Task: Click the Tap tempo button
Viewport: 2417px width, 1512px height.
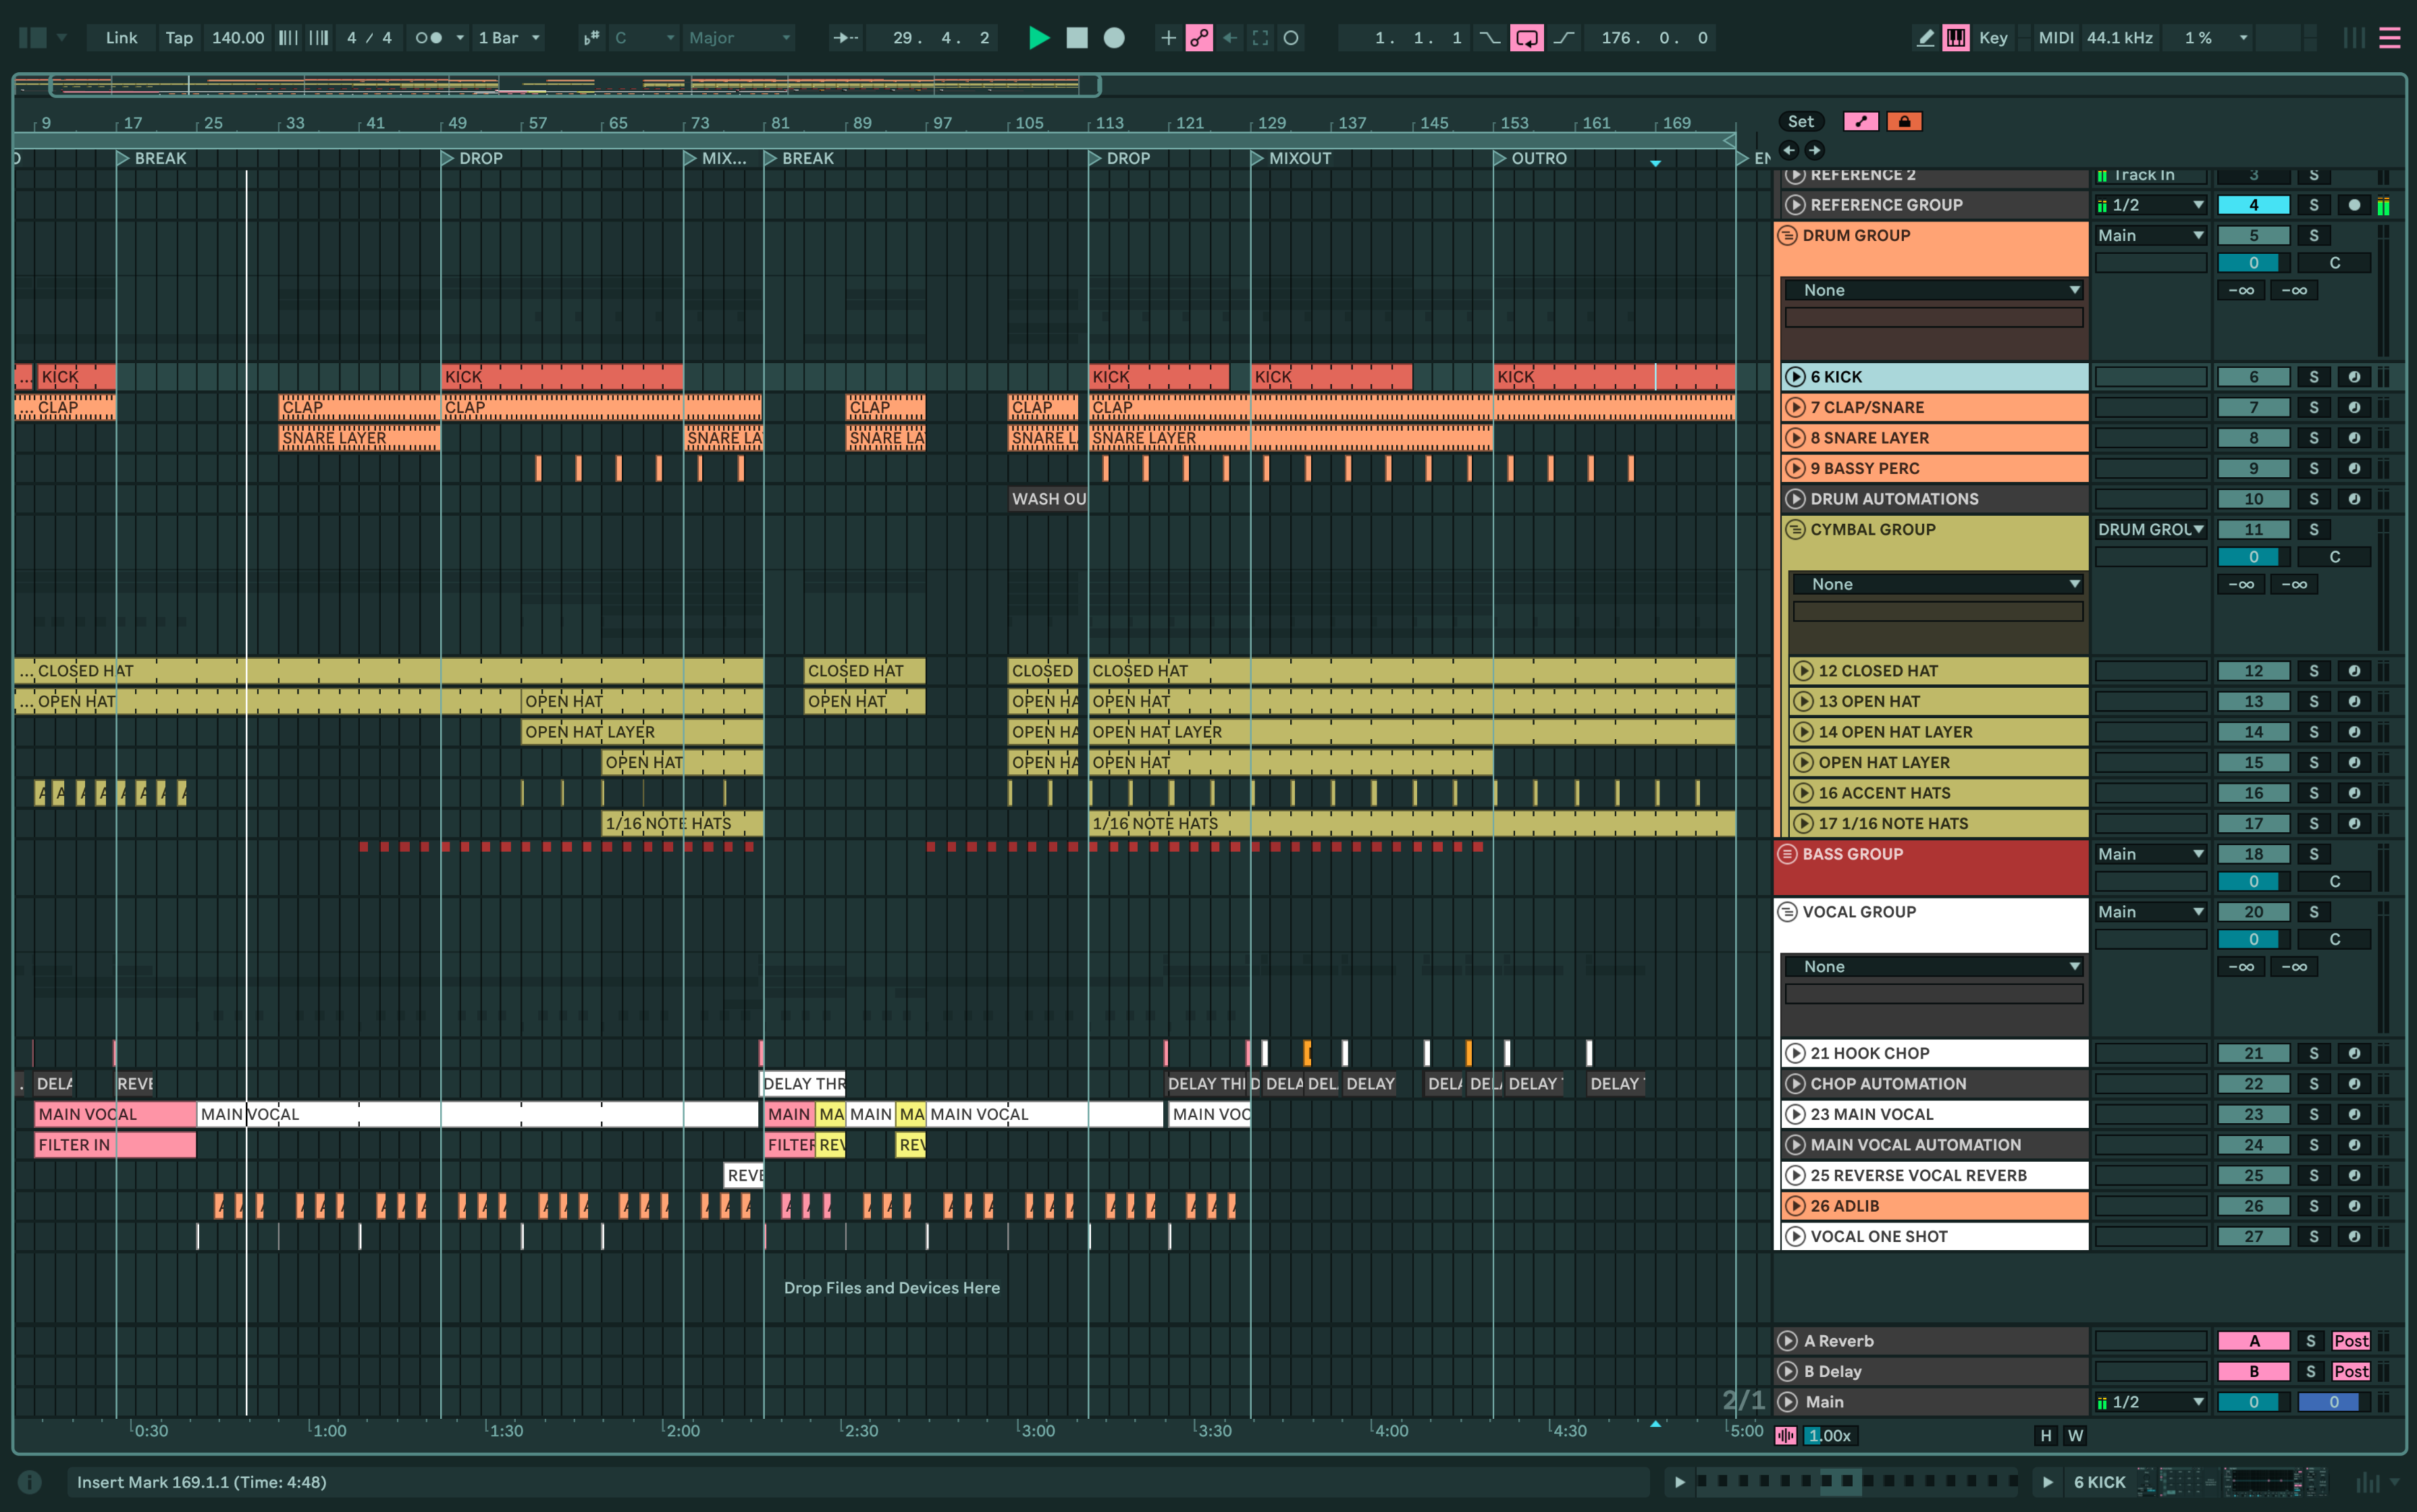Action: pyautogui.click(x=179, y=38)
